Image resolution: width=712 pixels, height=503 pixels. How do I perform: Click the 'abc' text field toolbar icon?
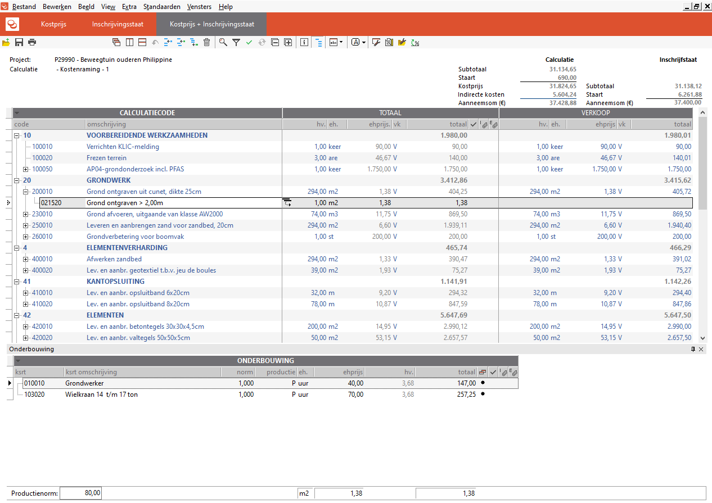(334, 42)
